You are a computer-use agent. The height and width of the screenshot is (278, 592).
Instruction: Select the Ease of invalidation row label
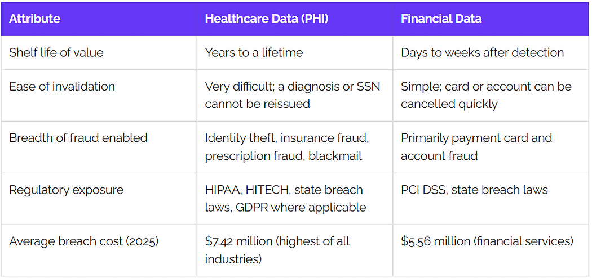click(x=99, y=95)
